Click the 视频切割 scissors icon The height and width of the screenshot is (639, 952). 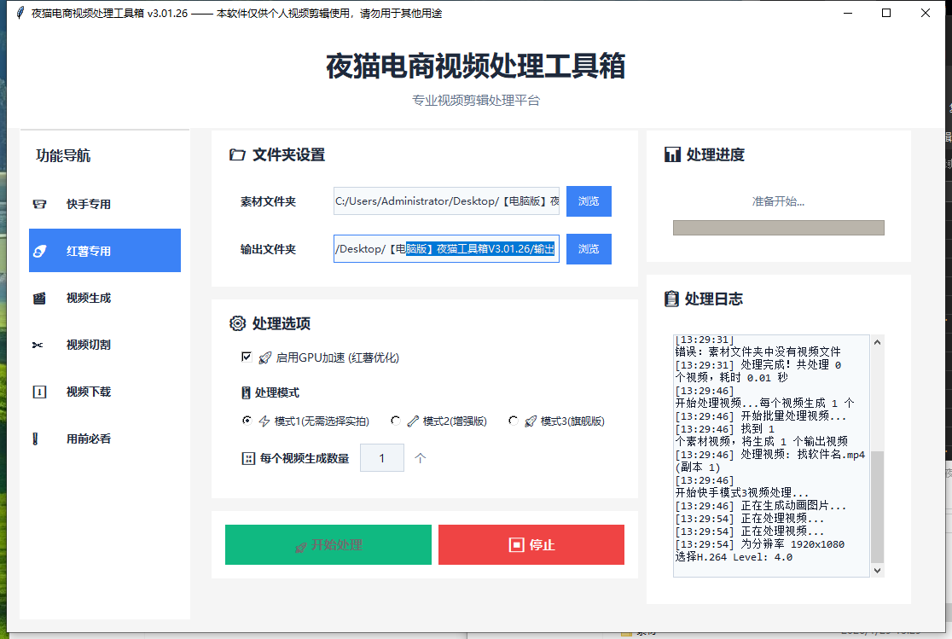pyautogui.click(x=38, y=344)
